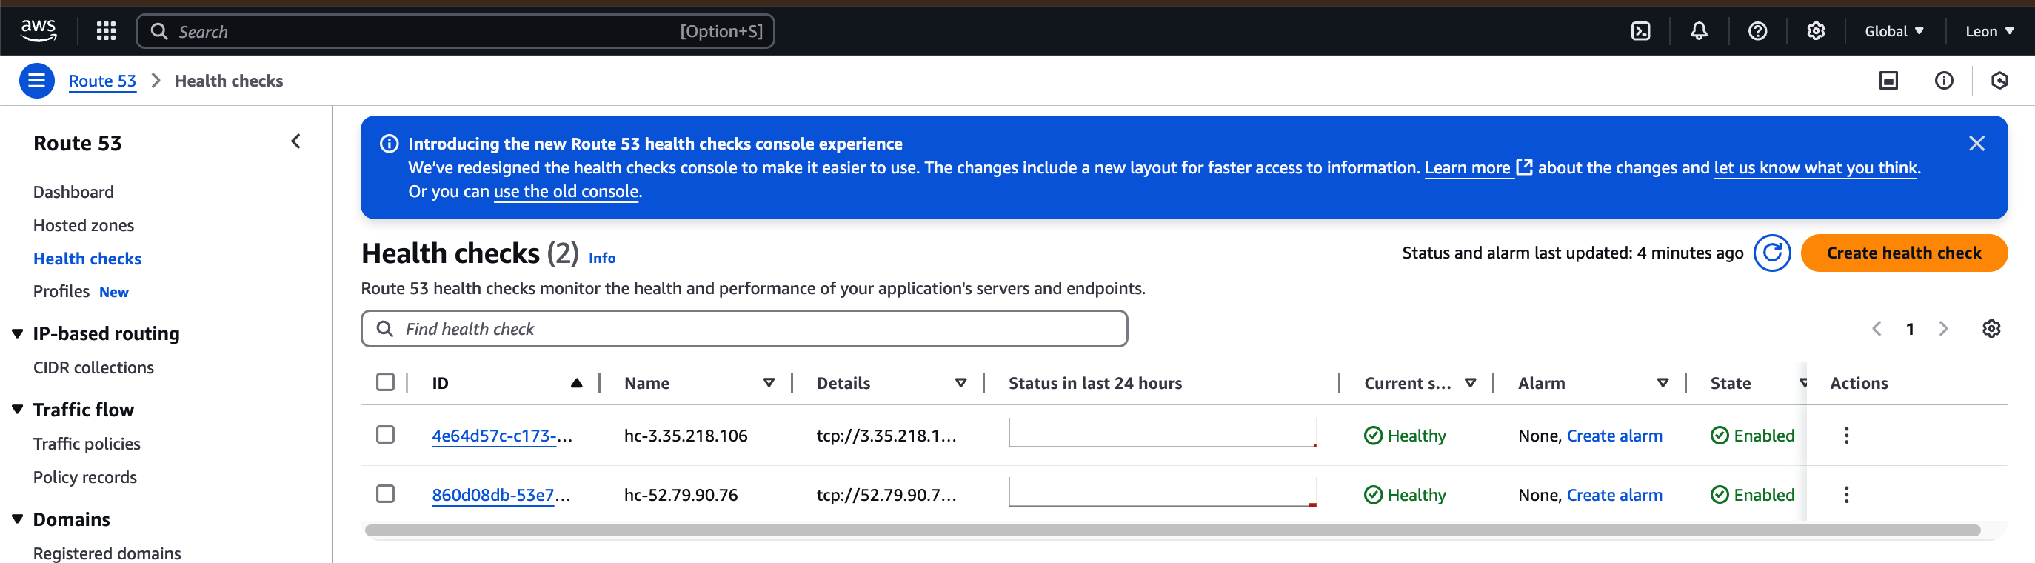2035x563 pixels.
Task: Click the Find health check search field
Action: tap(744, 329)
